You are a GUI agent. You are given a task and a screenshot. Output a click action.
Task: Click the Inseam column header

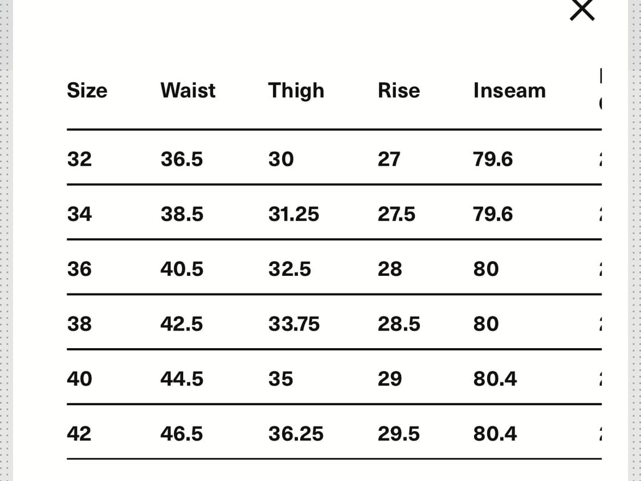(510, 91)
